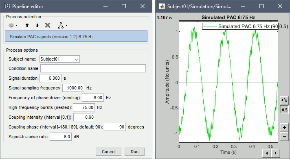Run the pipeline
The height and width of the screenshot is (159, 290).
click(134, 152)
